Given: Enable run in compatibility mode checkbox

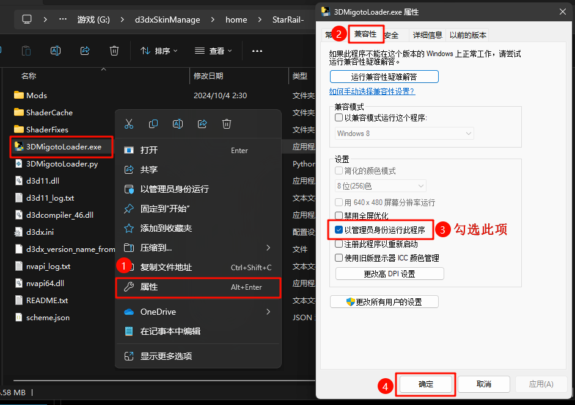Looking at the screenshot, I should point(339,118).
